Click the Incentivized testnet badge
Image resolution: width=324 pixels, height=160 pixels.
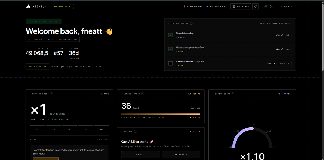click(x=43, y=21)
